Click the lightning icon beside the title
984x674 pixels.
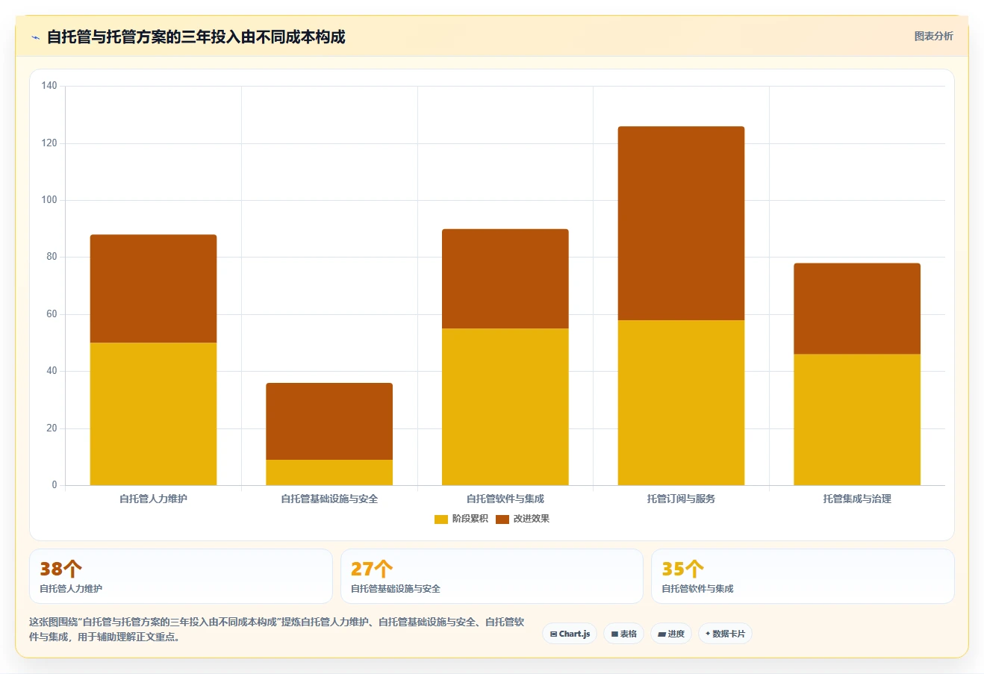click(35, 37)
